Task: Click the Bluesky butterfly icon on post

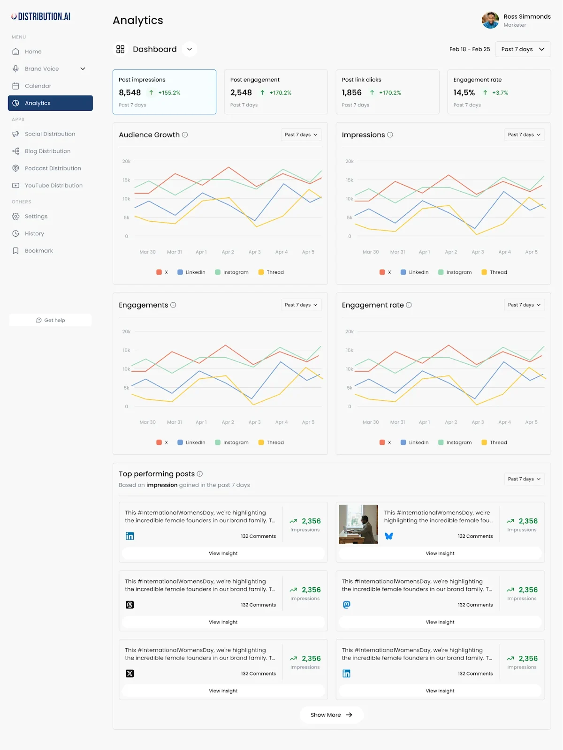Action: coord(389,536)
